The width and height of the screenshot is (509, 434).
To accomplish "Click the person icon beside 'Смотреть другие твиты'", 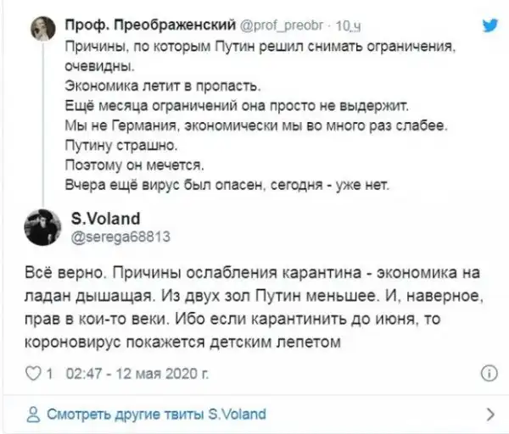I will point(32,415).
